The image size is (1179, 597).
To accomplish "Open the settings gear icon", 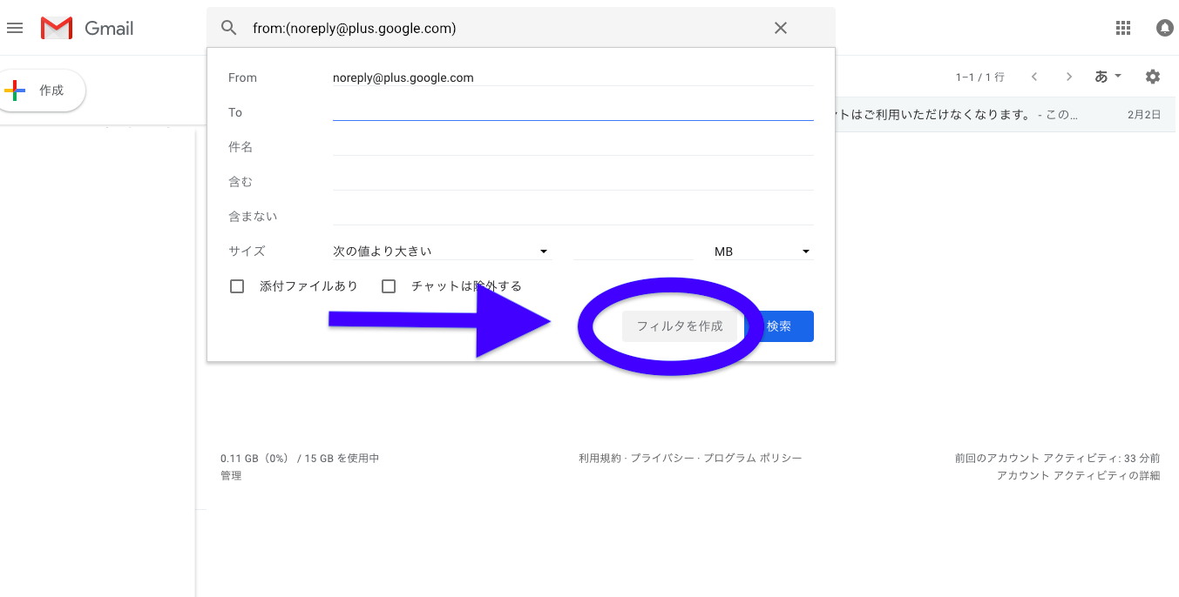I will click(x=1152, y=77).
